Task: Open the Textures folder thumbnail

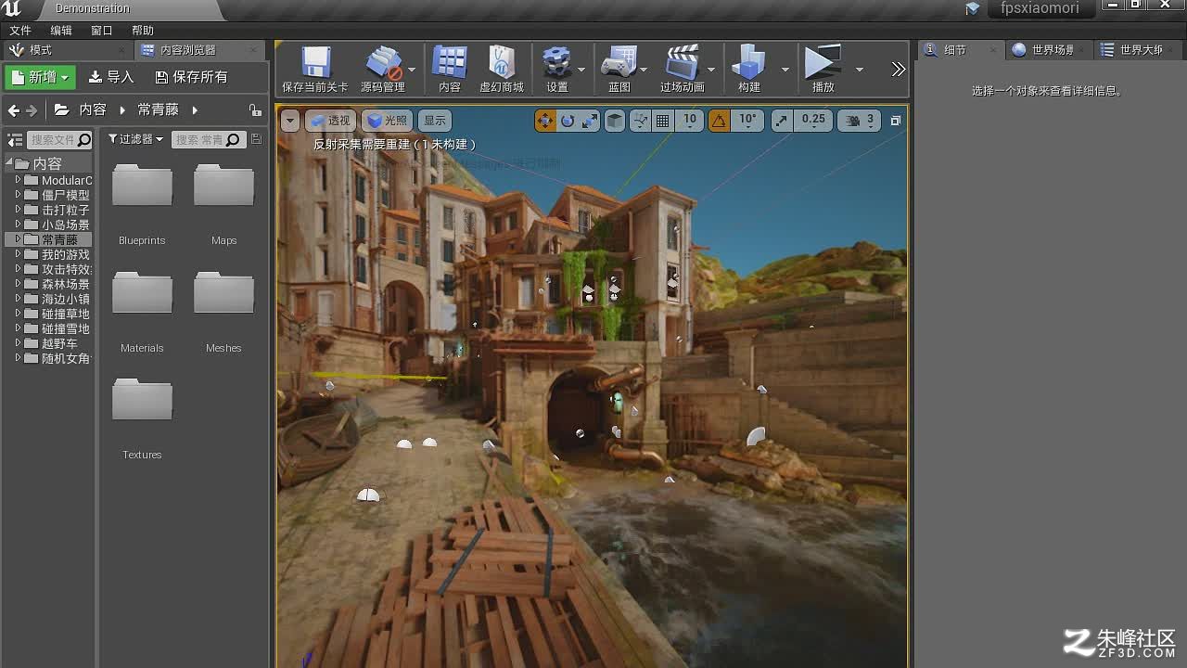Action: click(142, 399)
